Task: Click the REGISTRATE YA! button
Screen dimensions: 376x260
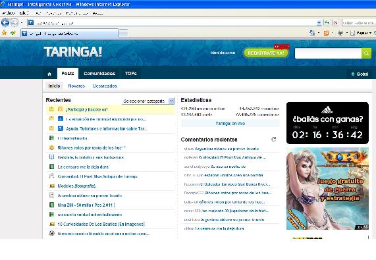Action: [265, 53]
